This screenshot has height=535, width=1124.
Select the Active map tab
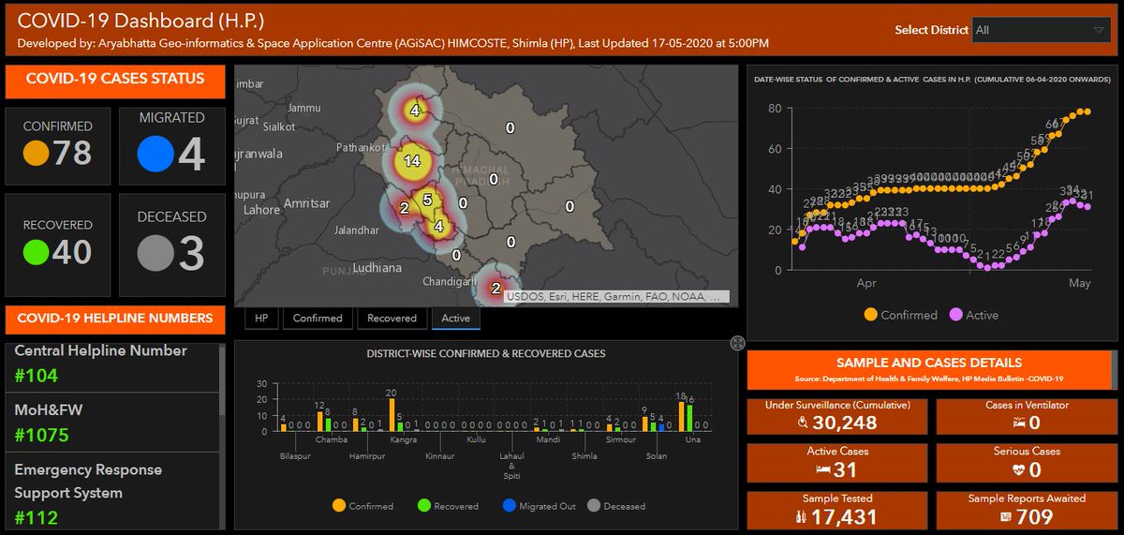pos(456,319)
